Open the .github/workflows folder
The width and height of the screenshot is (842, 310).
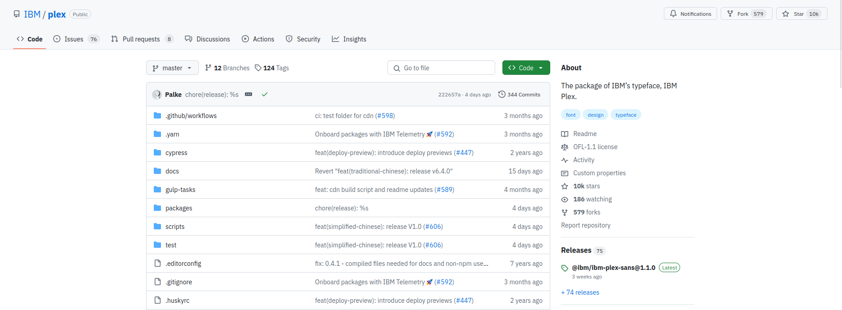pos(191,116)
